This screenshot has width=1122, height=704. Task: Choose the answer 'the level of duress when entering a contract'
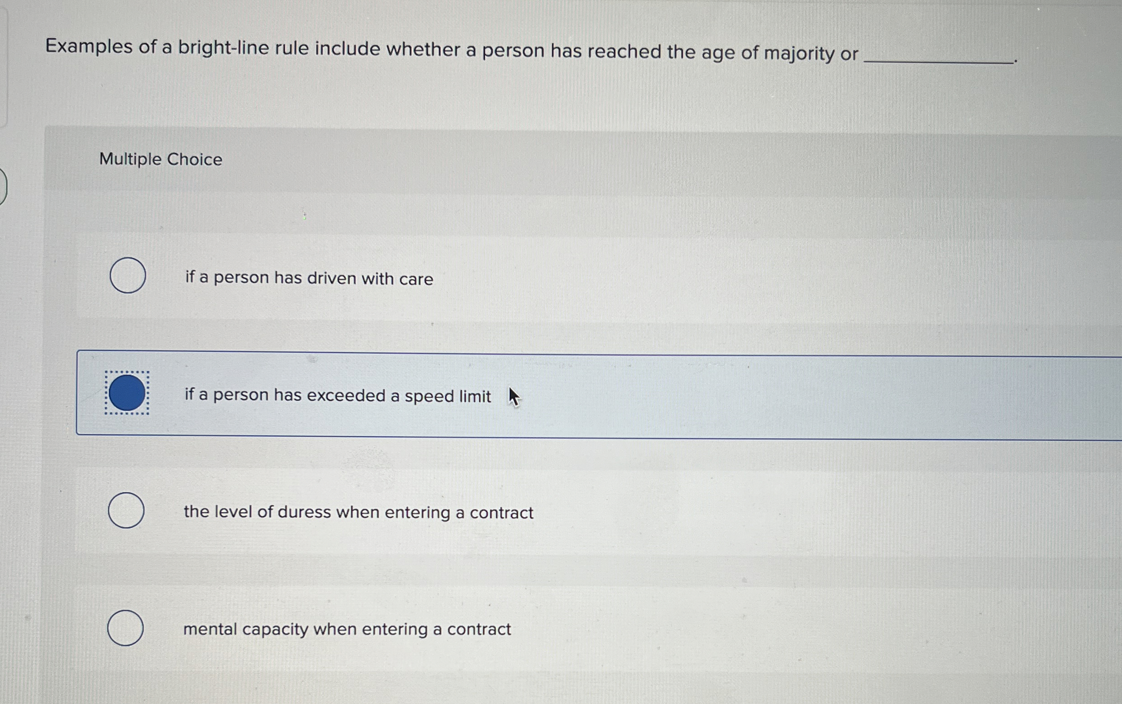358,512
